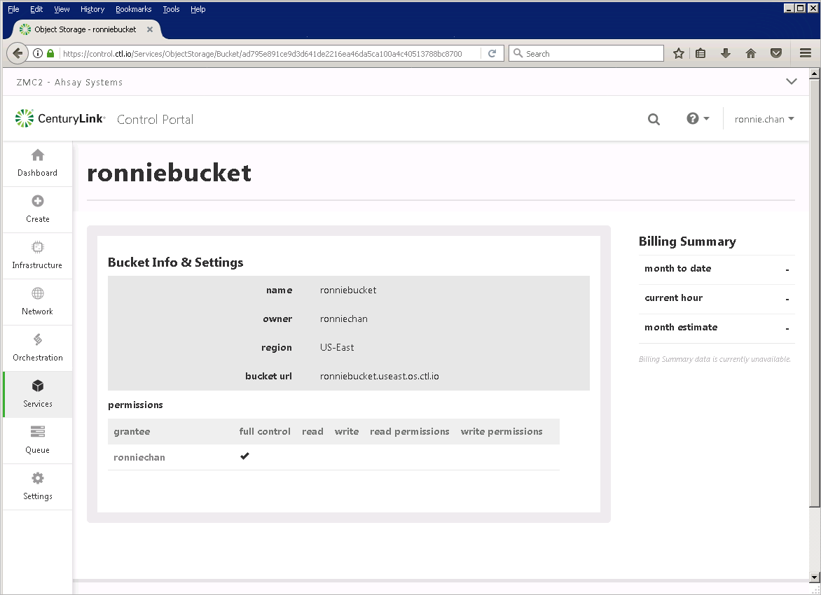Click the ronniebucket page heading
Viewport: 821px width, 595px height.
pyautogui.click(x=169, y=173)
